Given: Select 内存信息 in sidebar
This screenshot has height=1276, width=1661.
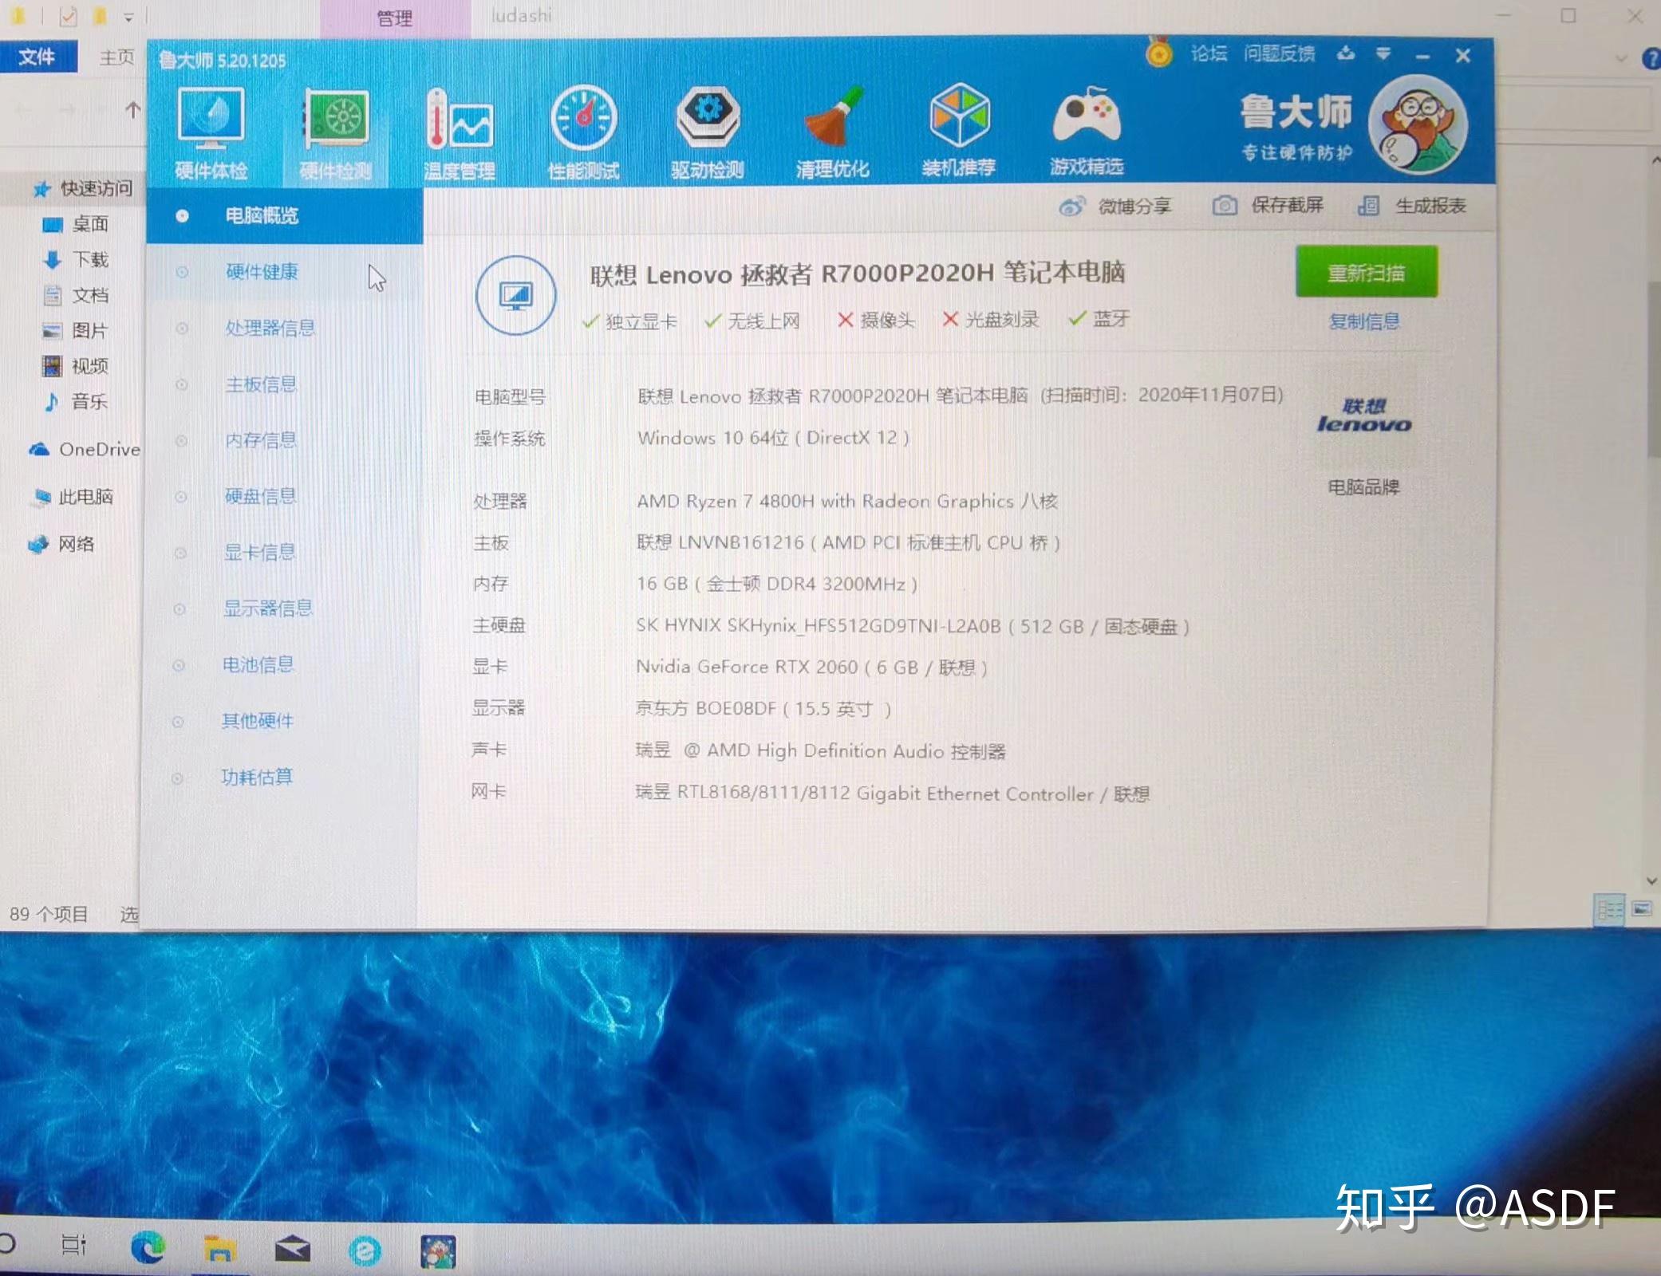Looking at the screenshot, I should point(282,440).
